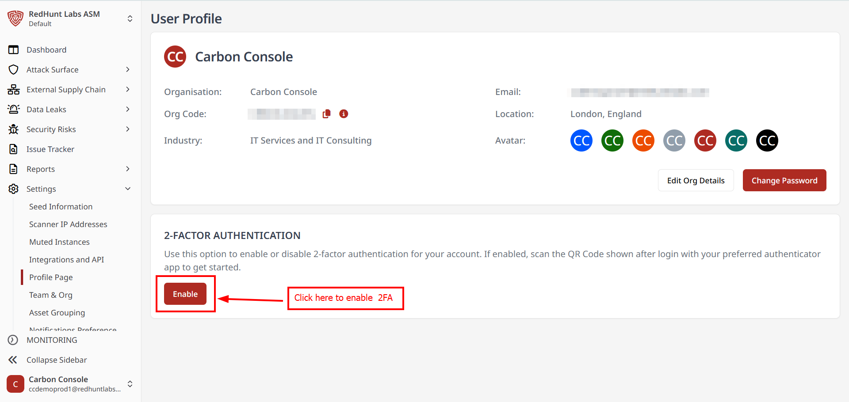Click the Settings gear icon
Screen dimensions: 849x402
(14, 189)
